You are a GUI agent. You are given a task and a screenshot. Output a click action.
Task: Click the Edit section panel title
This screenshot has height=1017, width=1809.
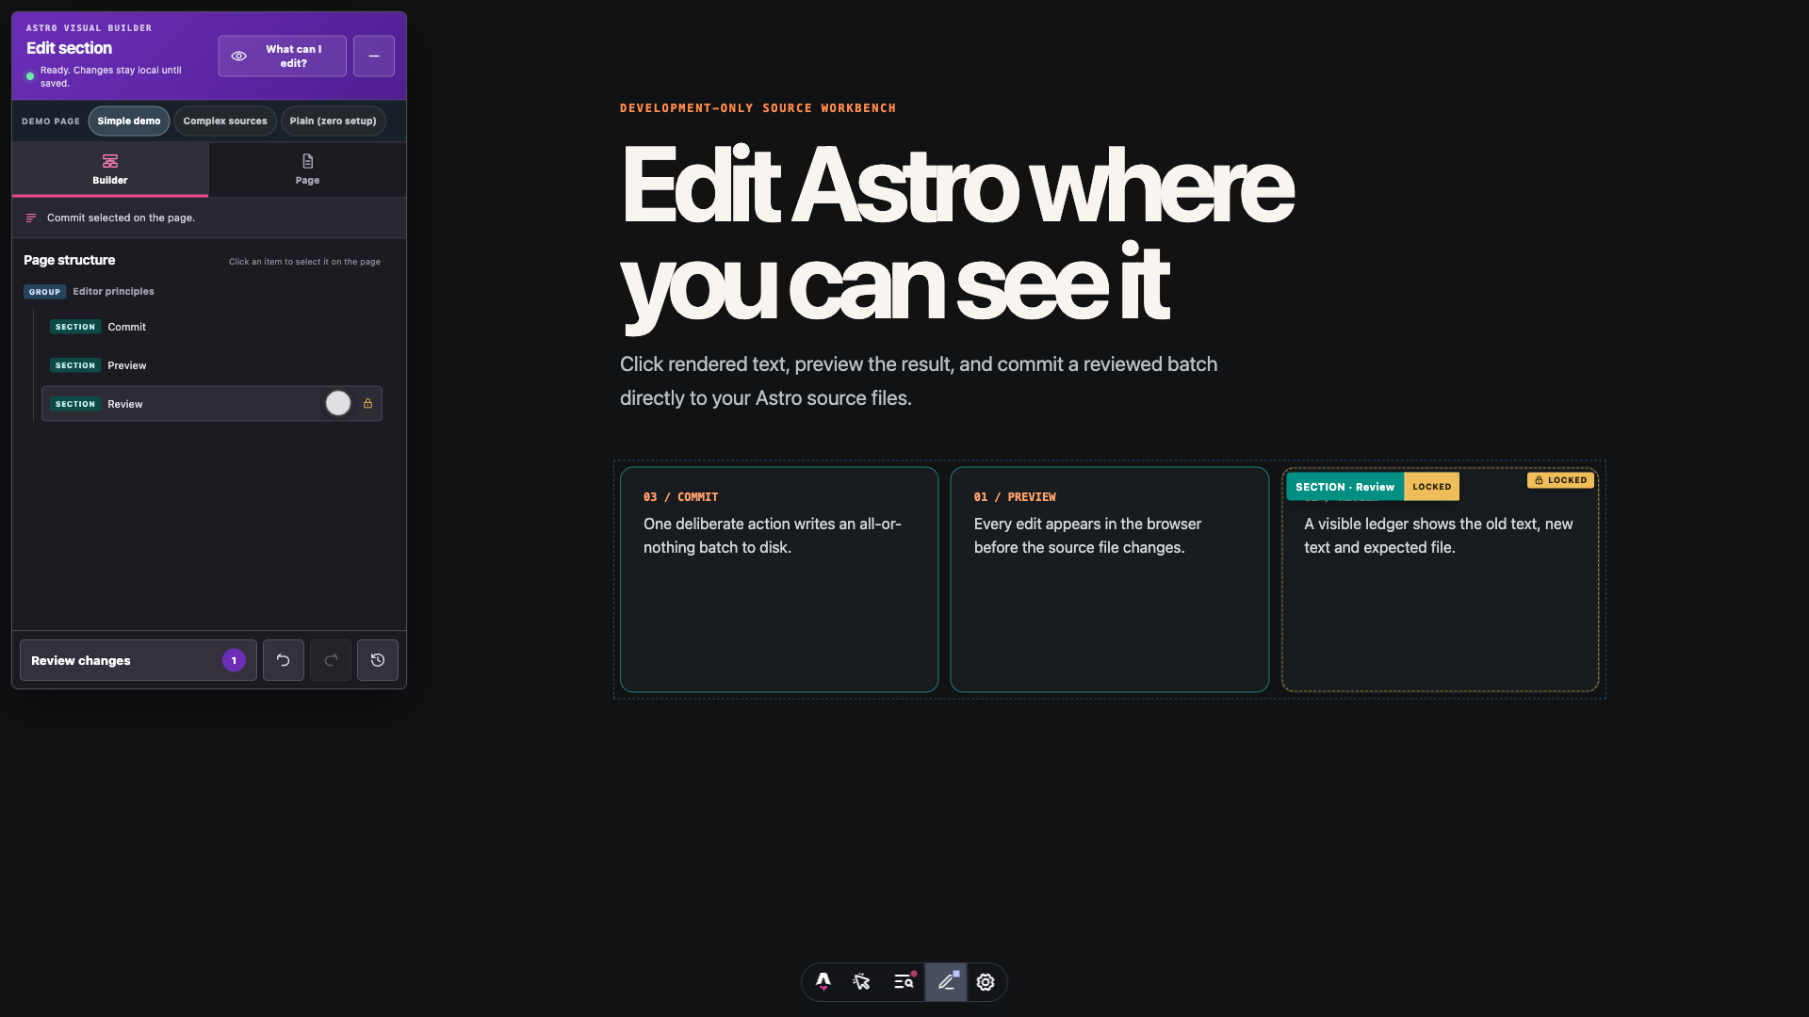pyautogui.click(x=69, y=48)
